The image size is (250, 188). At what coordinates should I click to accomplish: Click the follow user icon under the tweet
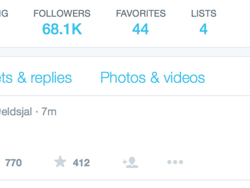[x=130, y=162]
